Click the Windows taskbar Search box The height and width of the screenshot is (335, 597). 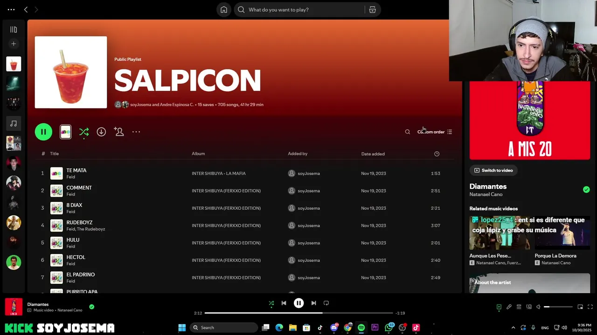coord(224,328)
